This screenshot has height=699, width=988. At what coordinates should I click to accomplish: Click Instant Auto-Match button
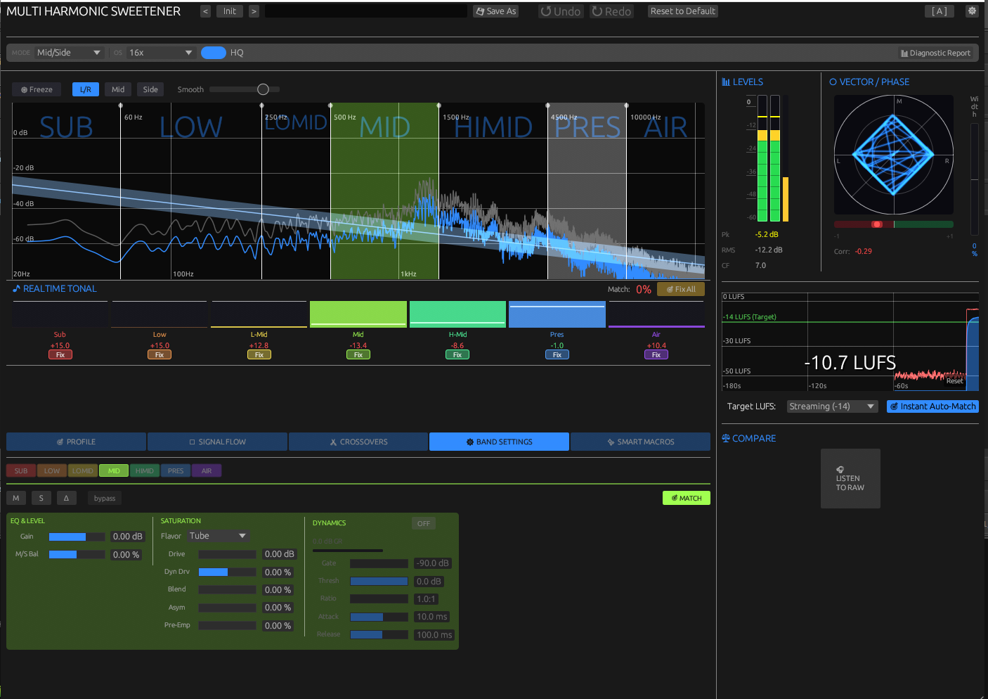(x=932, y=406)
